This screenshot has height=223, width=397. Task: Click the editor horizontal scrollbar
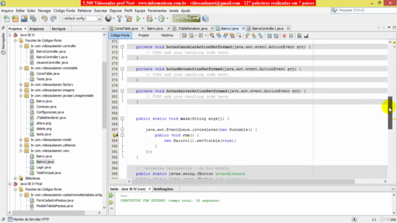[x=243, y=181]
